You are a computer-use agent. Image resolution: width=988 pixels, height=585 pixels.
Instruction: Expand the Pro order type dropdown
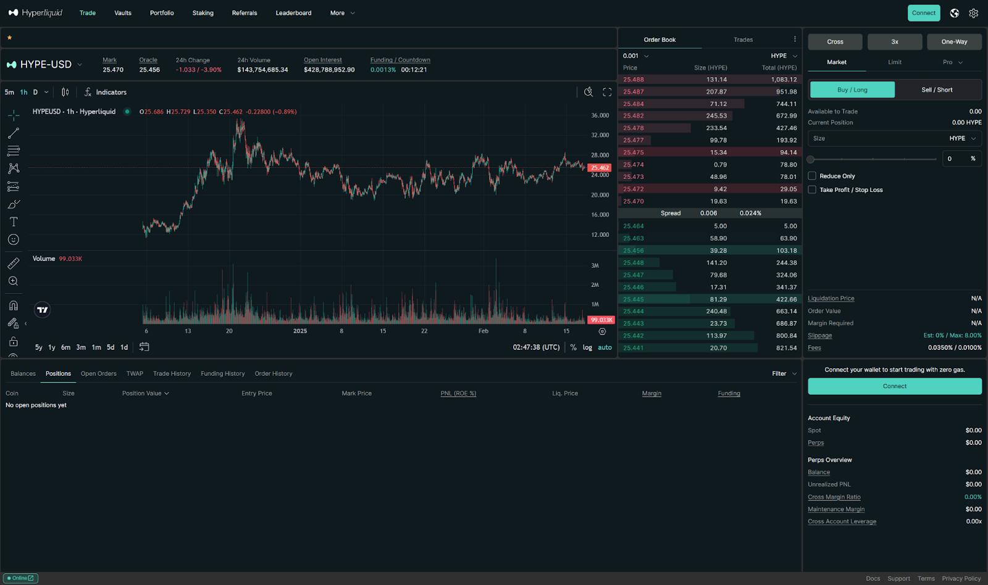tap(953, 62)
